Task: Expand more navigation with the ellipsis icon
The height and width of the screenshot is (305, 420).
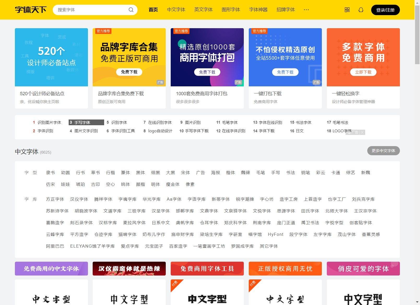Action: click(x=306, y=10)
